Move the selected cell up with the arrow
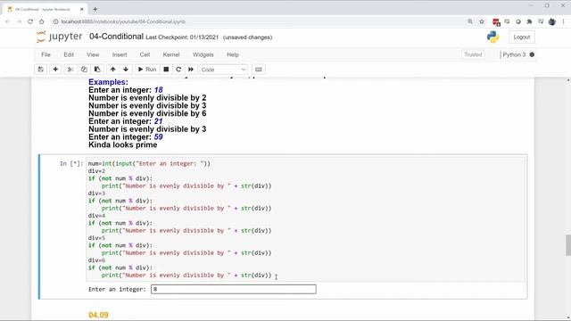 click(x=113, y=70)
